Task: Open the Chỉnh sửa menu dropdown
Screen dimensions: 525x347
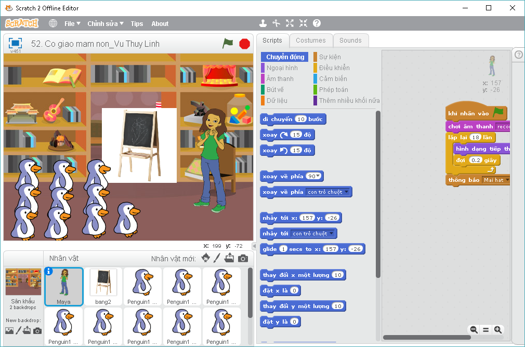Action: 106,23
